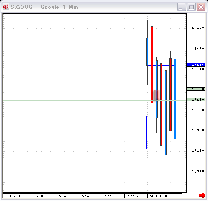
Task: Click the green 48420 price marker
Action: click(196, 89)
